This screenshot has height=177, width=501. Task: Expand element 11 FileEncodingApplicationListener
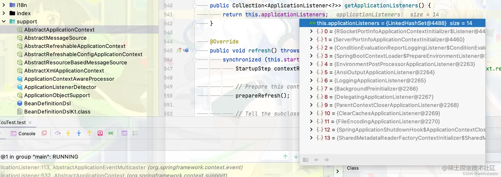[x=311, y=121]
